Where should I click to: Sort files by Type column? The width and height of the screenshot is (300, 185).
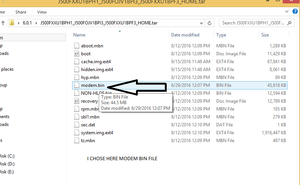coord(221,35)
